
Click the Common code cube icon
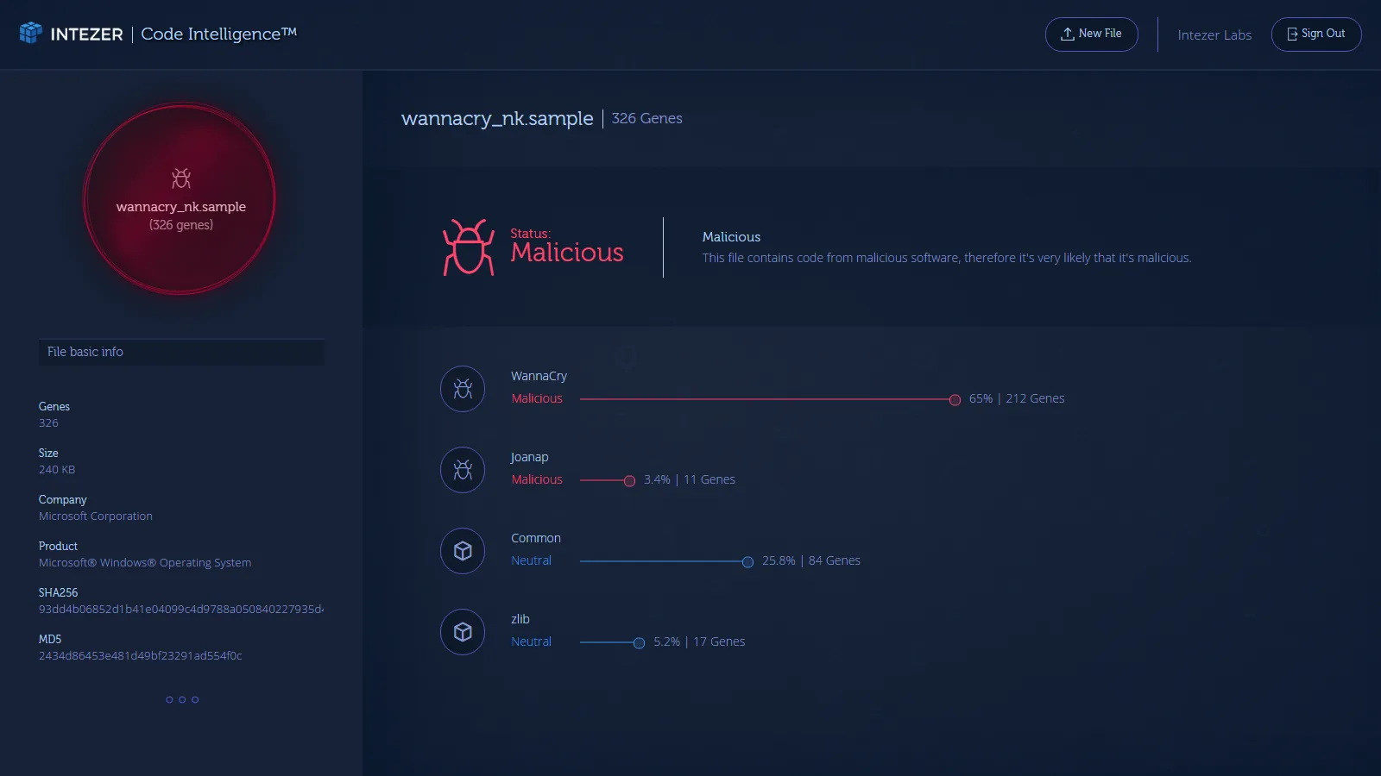point(463,551)
